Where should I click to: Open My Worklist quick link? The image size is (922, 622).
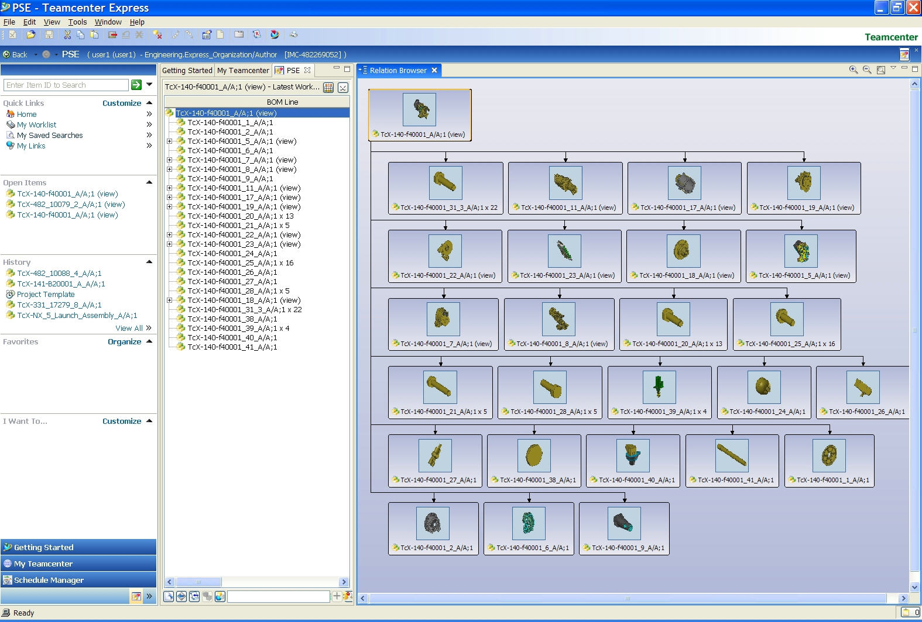36,125
